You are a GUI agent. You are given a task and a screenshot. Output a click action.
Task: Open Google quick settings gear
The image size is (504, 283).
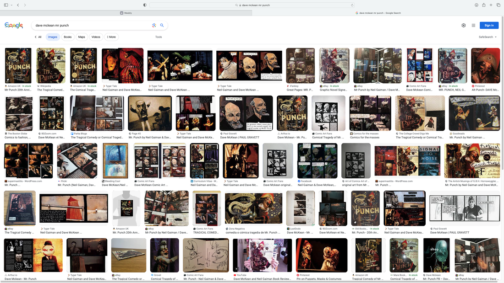pyautogui.click(x=464, y=25)
